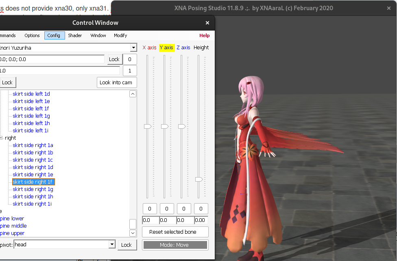Click into the scale input field
Image resolution: width=397 pixels, height=261 pixels.
[60, 71]
